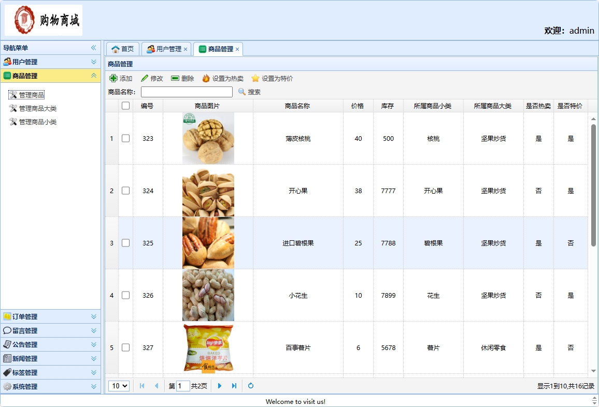
Task: Collapse the 商品管理 sidebar section
Action: click(x=93, y=75)
